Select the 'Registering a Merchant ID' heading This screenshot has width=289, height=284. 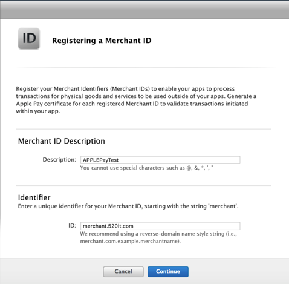tap(102, 41)
